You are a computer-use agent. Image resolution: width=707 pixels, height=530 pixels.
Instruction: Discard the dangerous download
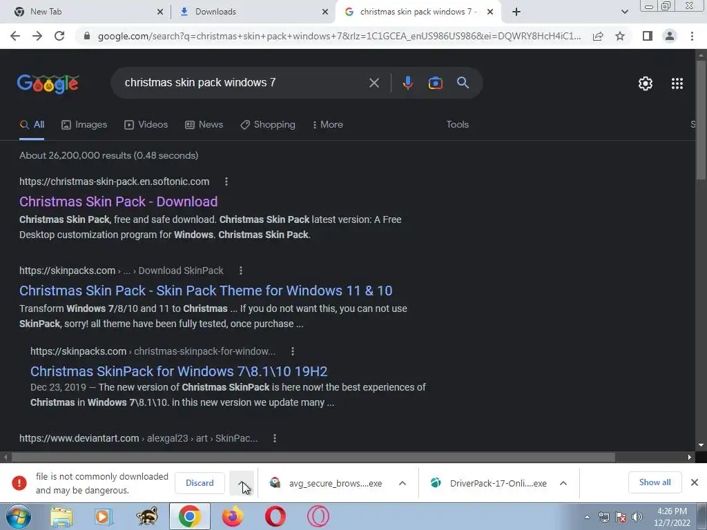tap(200, 483)
